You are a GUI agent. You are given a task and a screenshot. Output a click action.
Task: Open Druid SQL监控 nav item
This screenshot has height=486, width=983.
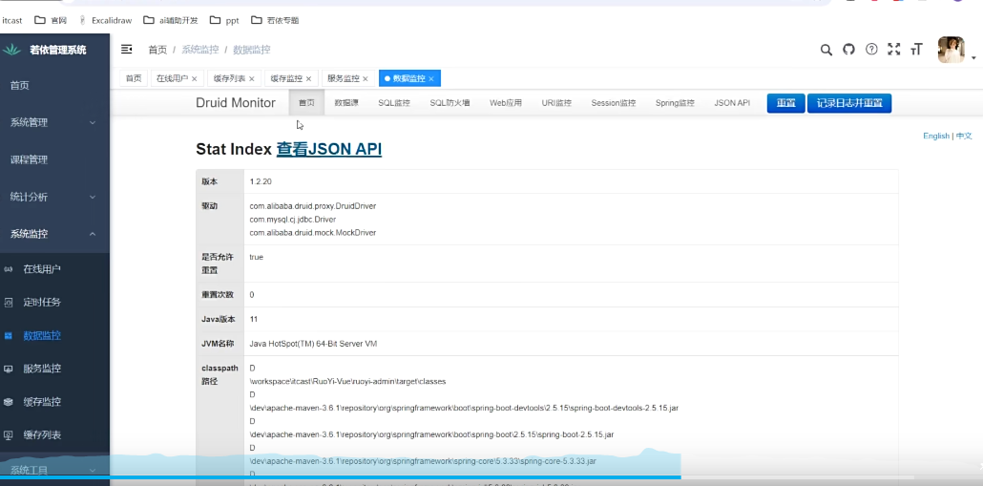(394, 103)
